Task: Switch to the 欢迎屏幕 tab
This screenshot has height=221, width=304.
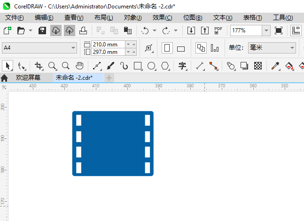Action: click(x=28, y=78)
